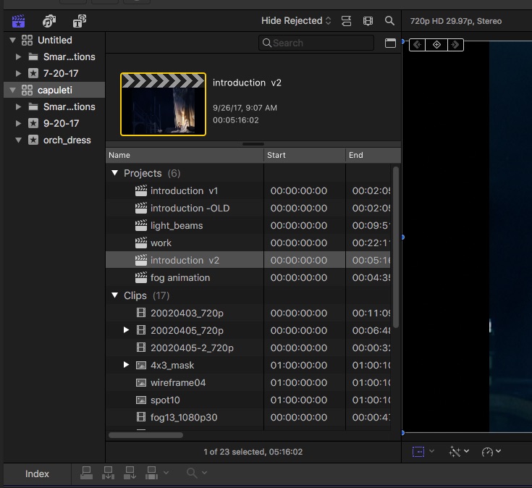Viewport: 532px width, 488px height.
Task: Go to next keyframe in viewer
Action: (455, 45)
